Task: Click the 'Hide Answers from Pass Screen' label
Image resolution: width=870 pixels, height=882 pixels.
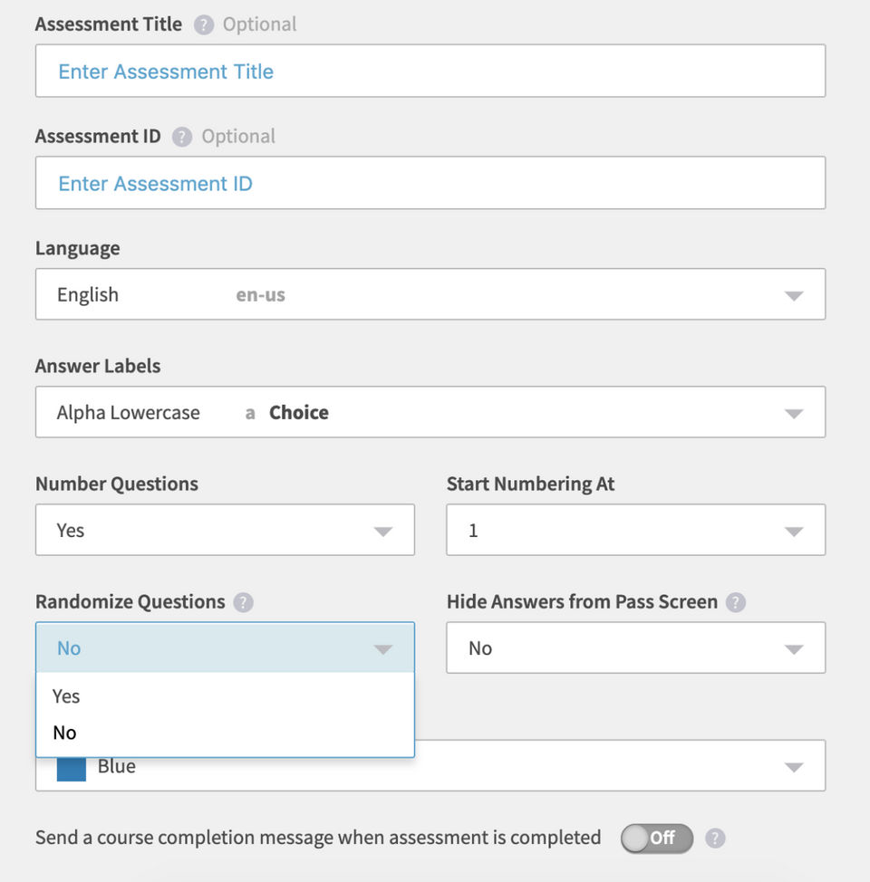Action: tap(582, 602)
